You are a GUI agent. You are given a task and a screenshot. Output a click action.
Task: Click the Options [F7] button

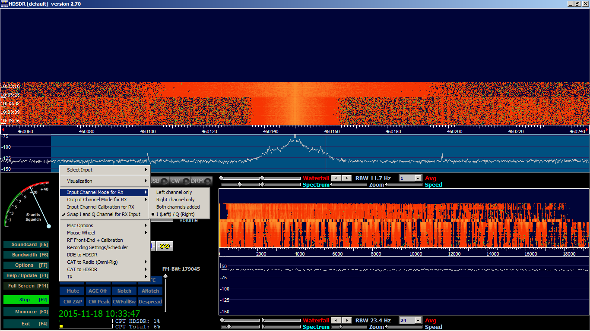pyautogui.click(x=26, y=265)
